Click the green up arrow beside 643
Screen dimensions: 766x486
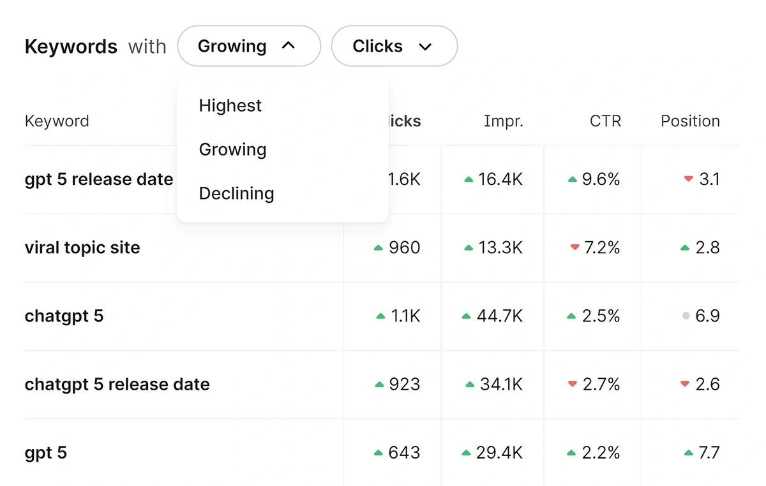coord(379,453)
